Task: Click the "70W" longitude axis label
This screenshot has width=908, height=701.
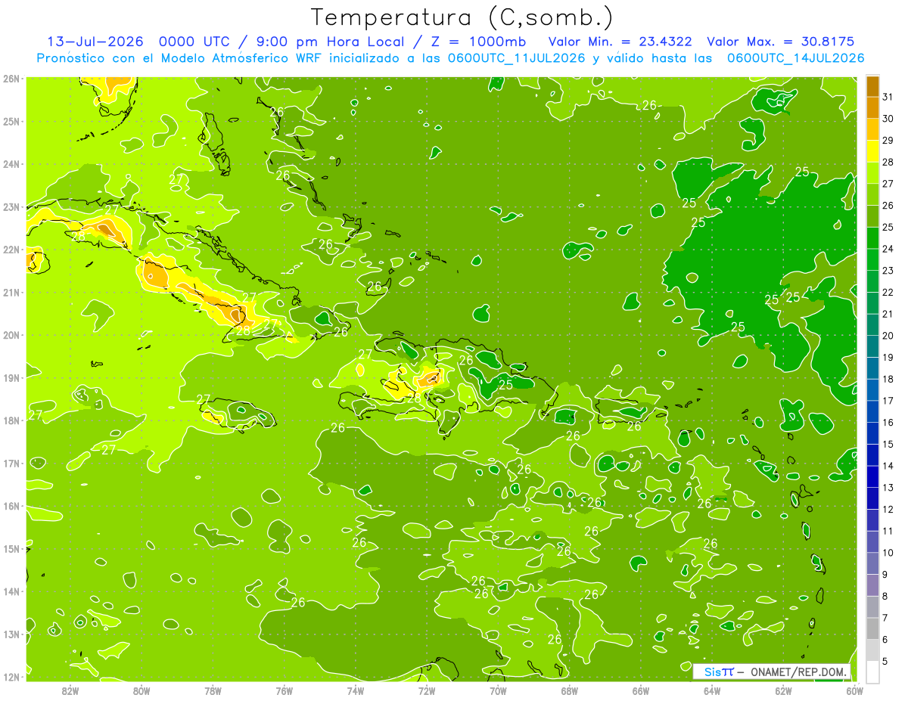Action: [x=498, y=690]
